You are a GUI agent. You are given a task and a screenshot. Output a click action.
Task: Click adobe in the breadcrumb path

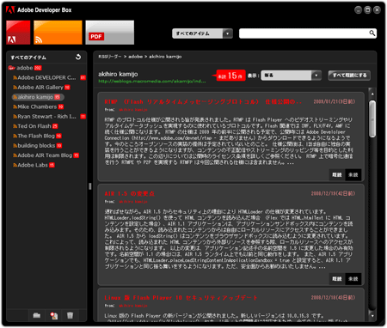pos(135,57)
